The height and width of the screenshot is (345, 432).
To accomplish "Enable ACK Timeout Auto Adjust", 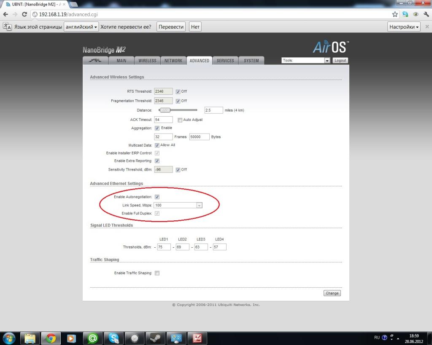I will pyautogui.click(x=180, y=120).
